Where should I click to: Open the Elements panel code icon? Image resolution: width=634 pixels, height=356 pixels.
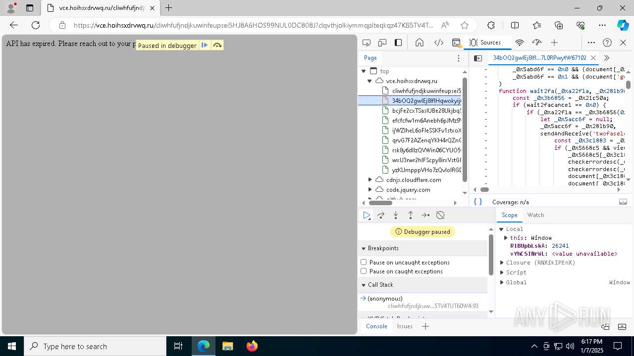(x=438, y=43)
